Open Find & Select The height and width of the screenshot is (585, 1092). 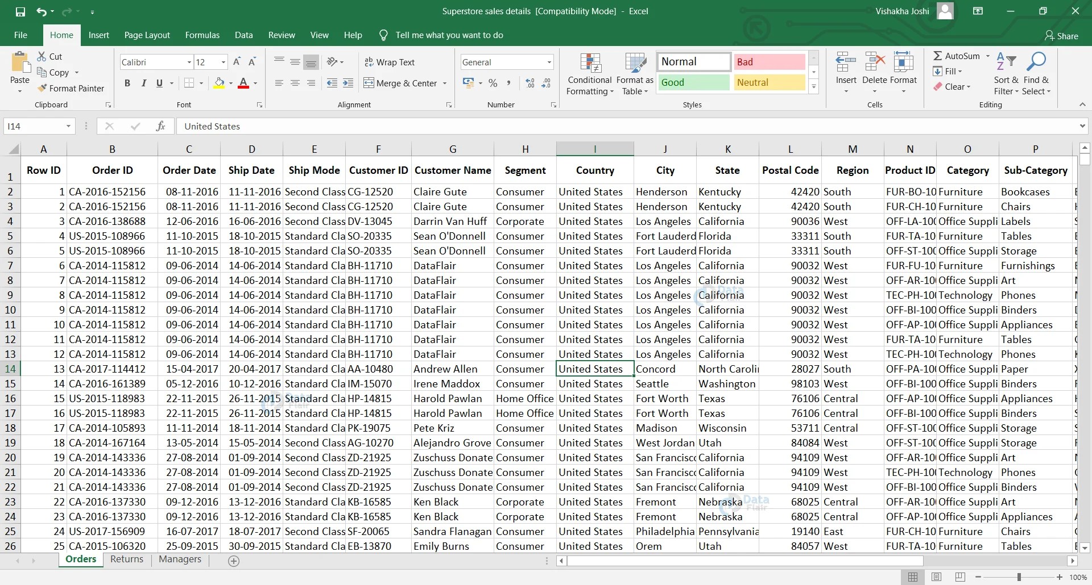click(1036, 74)
